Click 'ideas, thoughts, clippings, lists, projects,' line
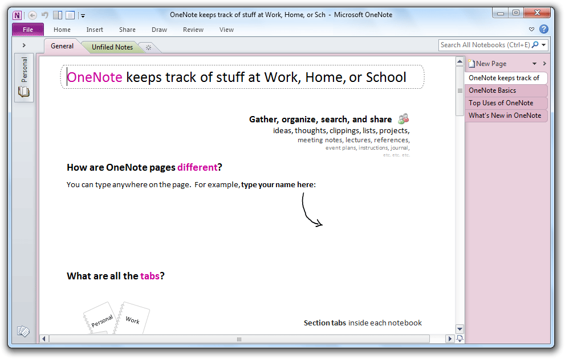The image size is (565, 359). (342, 131)
